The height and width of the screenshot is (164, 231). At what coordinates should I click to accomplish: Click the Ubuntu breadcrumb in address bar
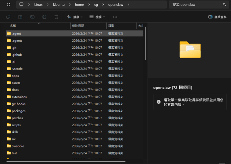(x=59, y=5)
